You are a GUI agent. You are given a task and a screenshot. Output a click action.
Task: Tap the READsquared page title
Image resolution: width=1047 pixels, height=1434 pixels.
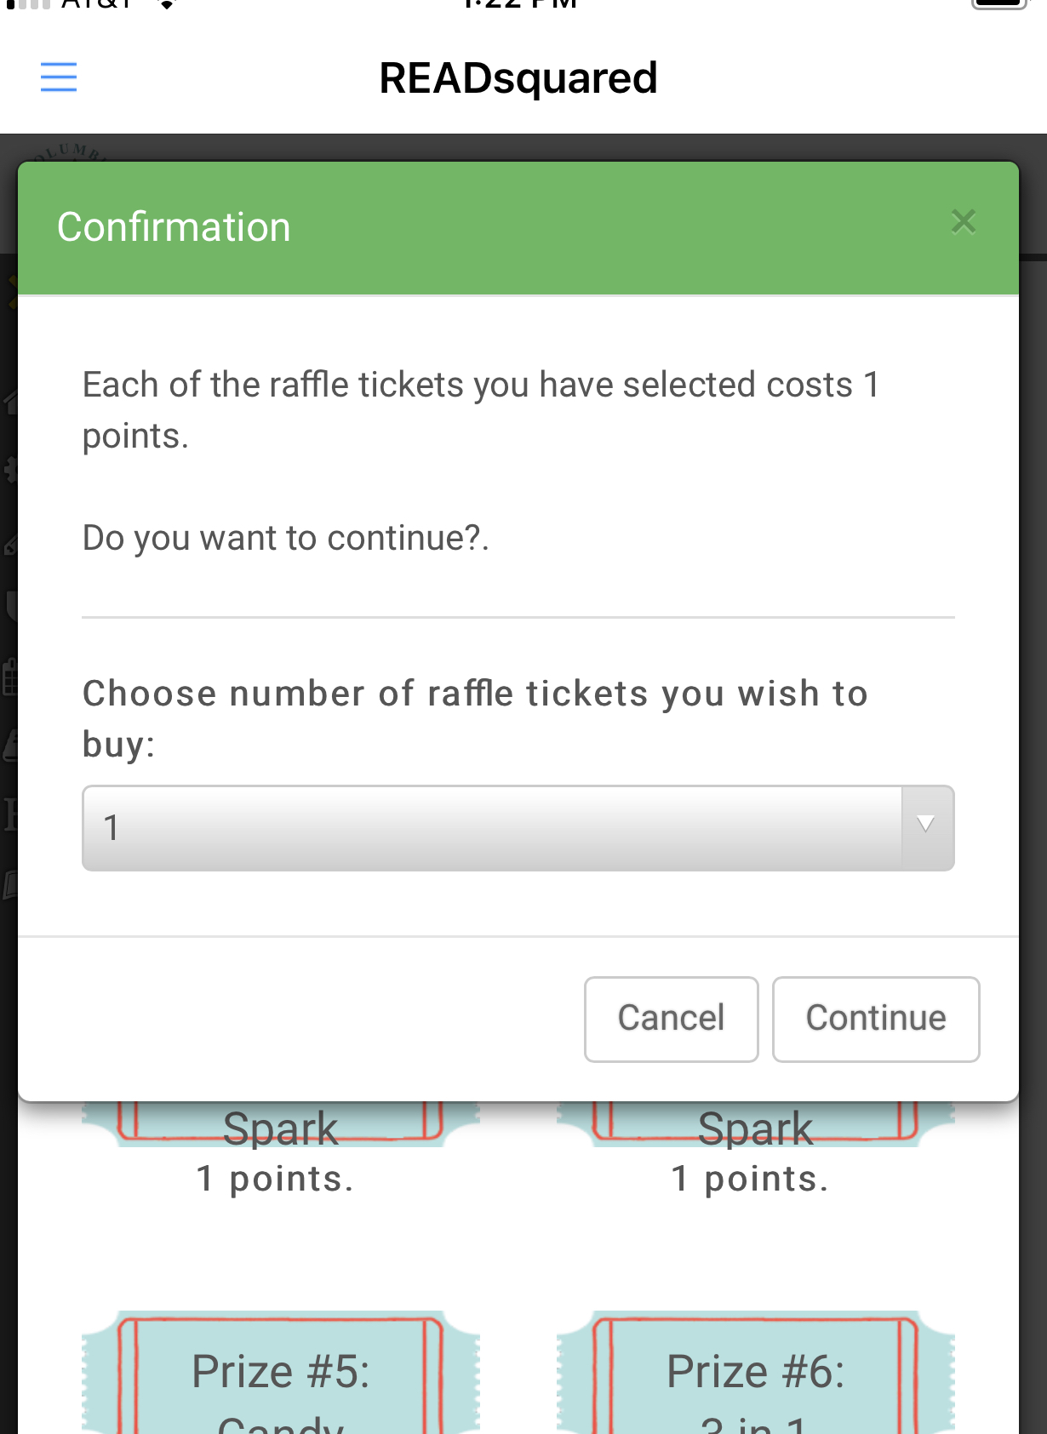(x=518, y=78)
